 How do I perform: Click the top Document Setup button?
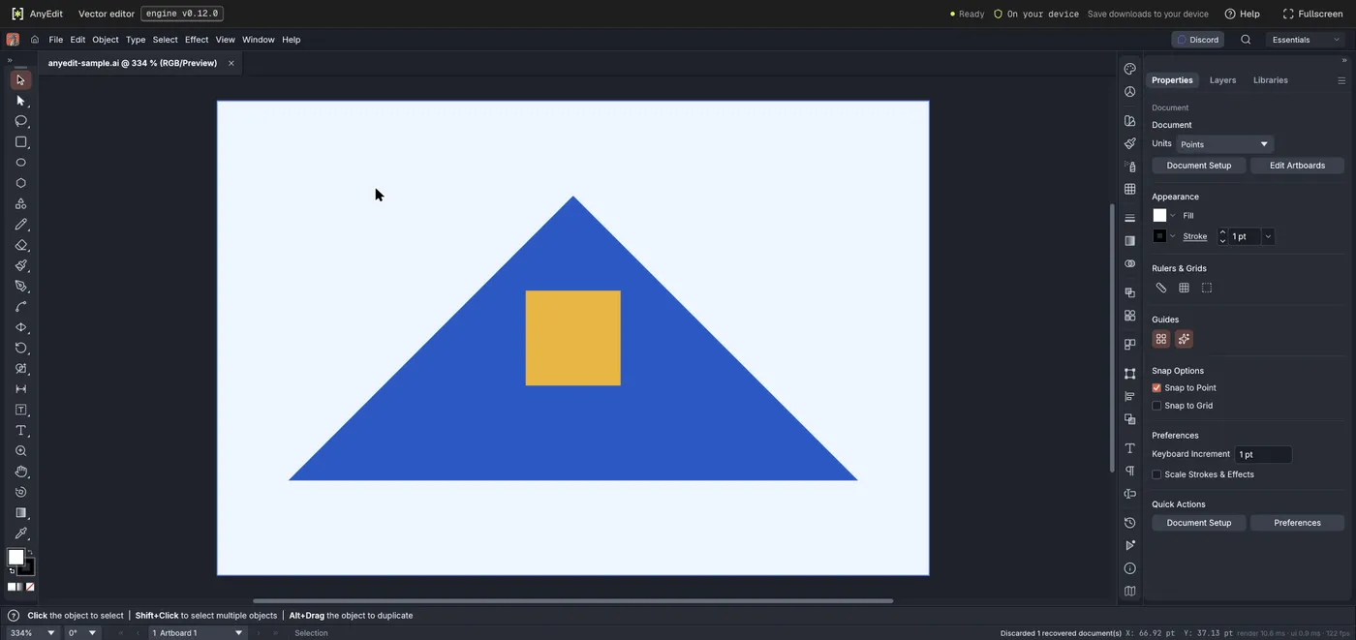pos(1199,166)
